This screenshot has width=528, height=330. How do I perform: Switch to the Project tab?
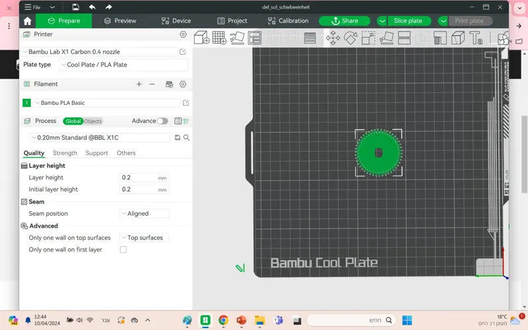click(x=232, y=21)
